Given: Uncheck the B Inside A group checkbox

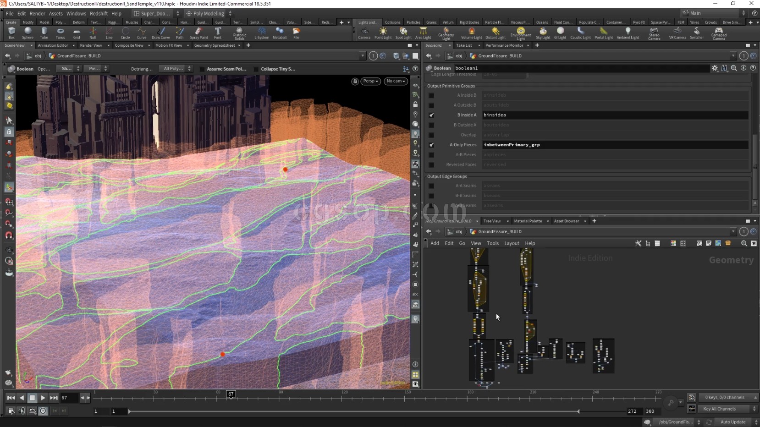Looking at the screenshot, I should [431, 115].
